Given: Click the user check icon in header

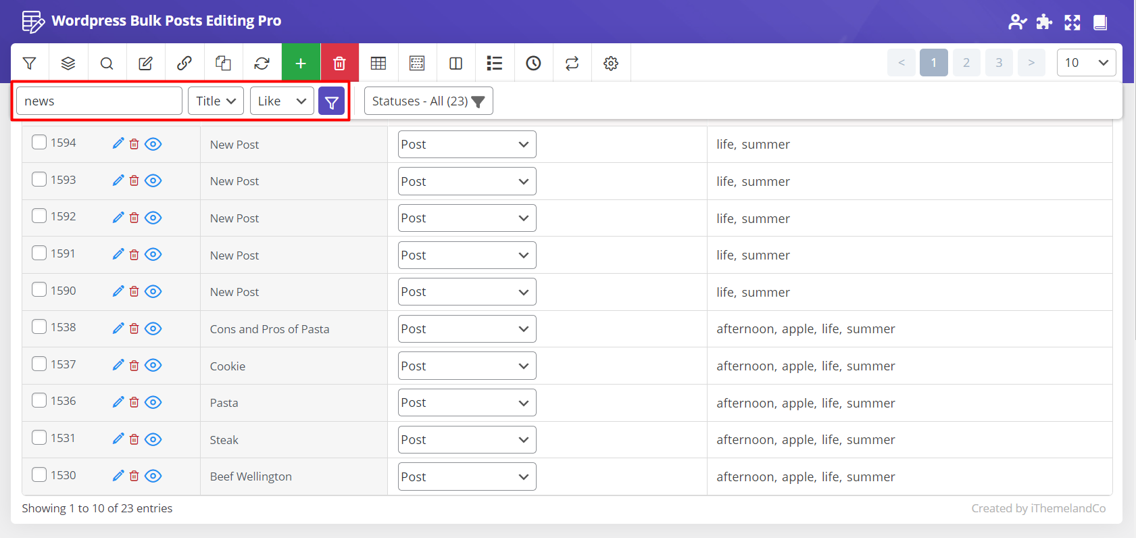Looking at the screenshot, I should [x=1017, y=22].
